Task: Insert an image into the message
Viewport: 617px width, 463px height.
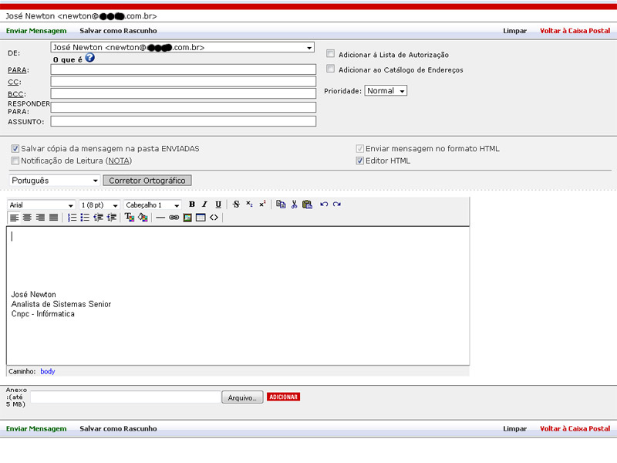Action: [187, 218]
